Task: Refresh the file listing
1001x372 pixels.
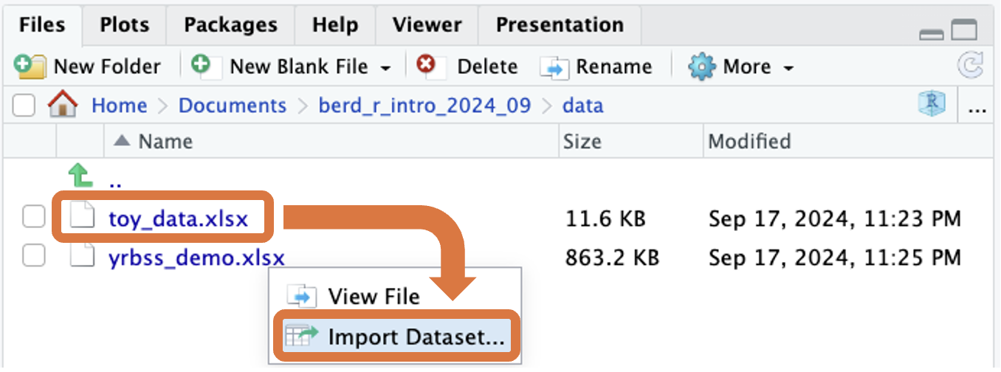Action: pyautogui.click(x=970, y=66)
